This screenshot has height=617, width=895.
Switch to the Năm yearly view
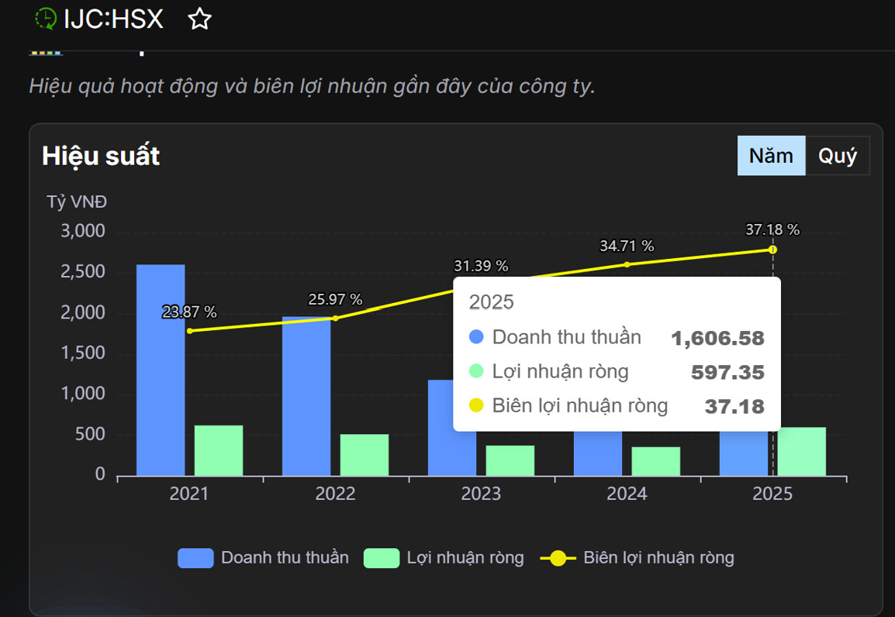tap(771, 156)
